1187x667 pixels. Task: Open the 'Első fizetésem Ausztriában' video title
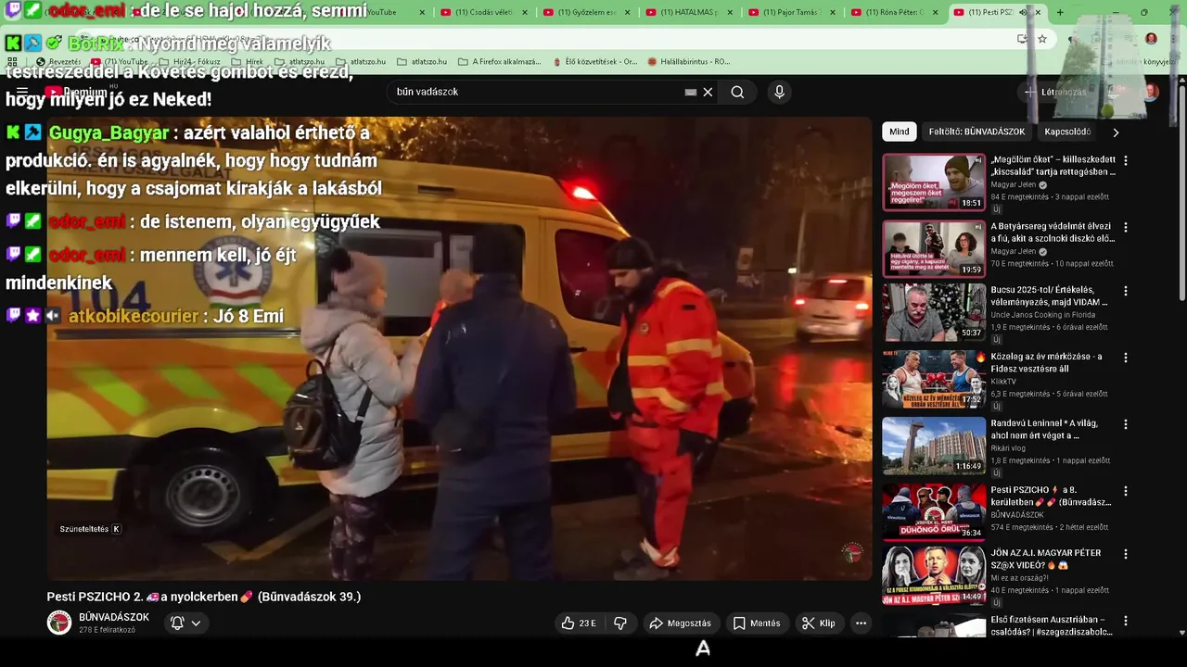coord(1052,625)
